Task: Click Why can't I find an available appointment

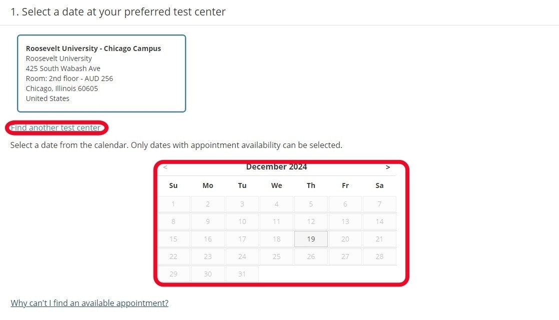Action: click(x=90, y=303)
